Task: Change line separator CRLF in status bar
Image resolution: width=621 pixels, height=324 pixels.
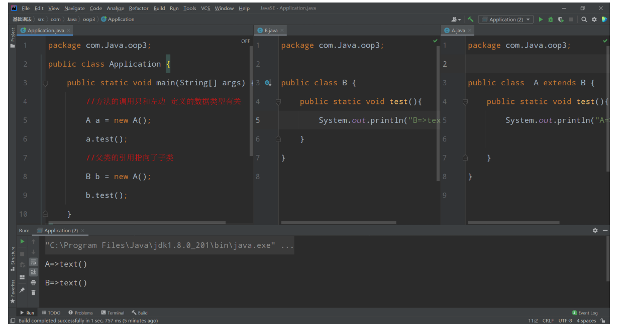Action: point(548,320)
